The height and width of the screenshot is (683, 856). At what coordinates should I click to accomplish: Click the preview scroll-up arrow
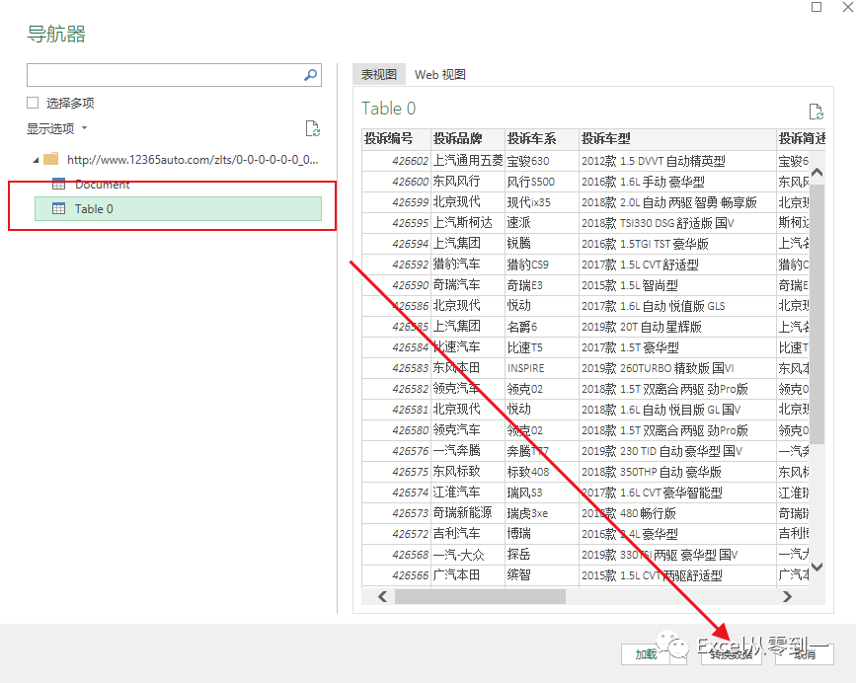tap(817, 173)
